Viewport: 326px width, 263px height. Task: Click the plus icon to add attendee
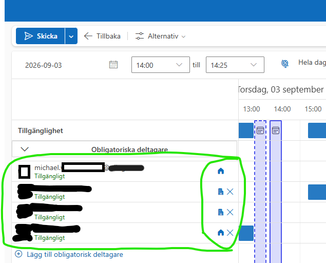(x=18, y=254)
